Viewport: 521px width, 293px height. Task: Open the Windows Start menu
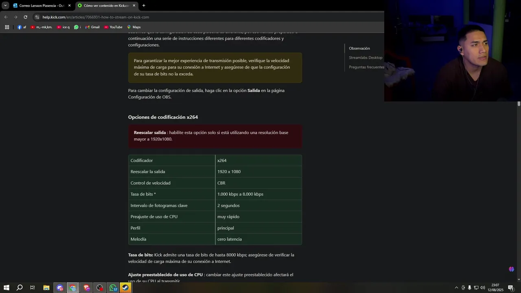coord(7,288)
